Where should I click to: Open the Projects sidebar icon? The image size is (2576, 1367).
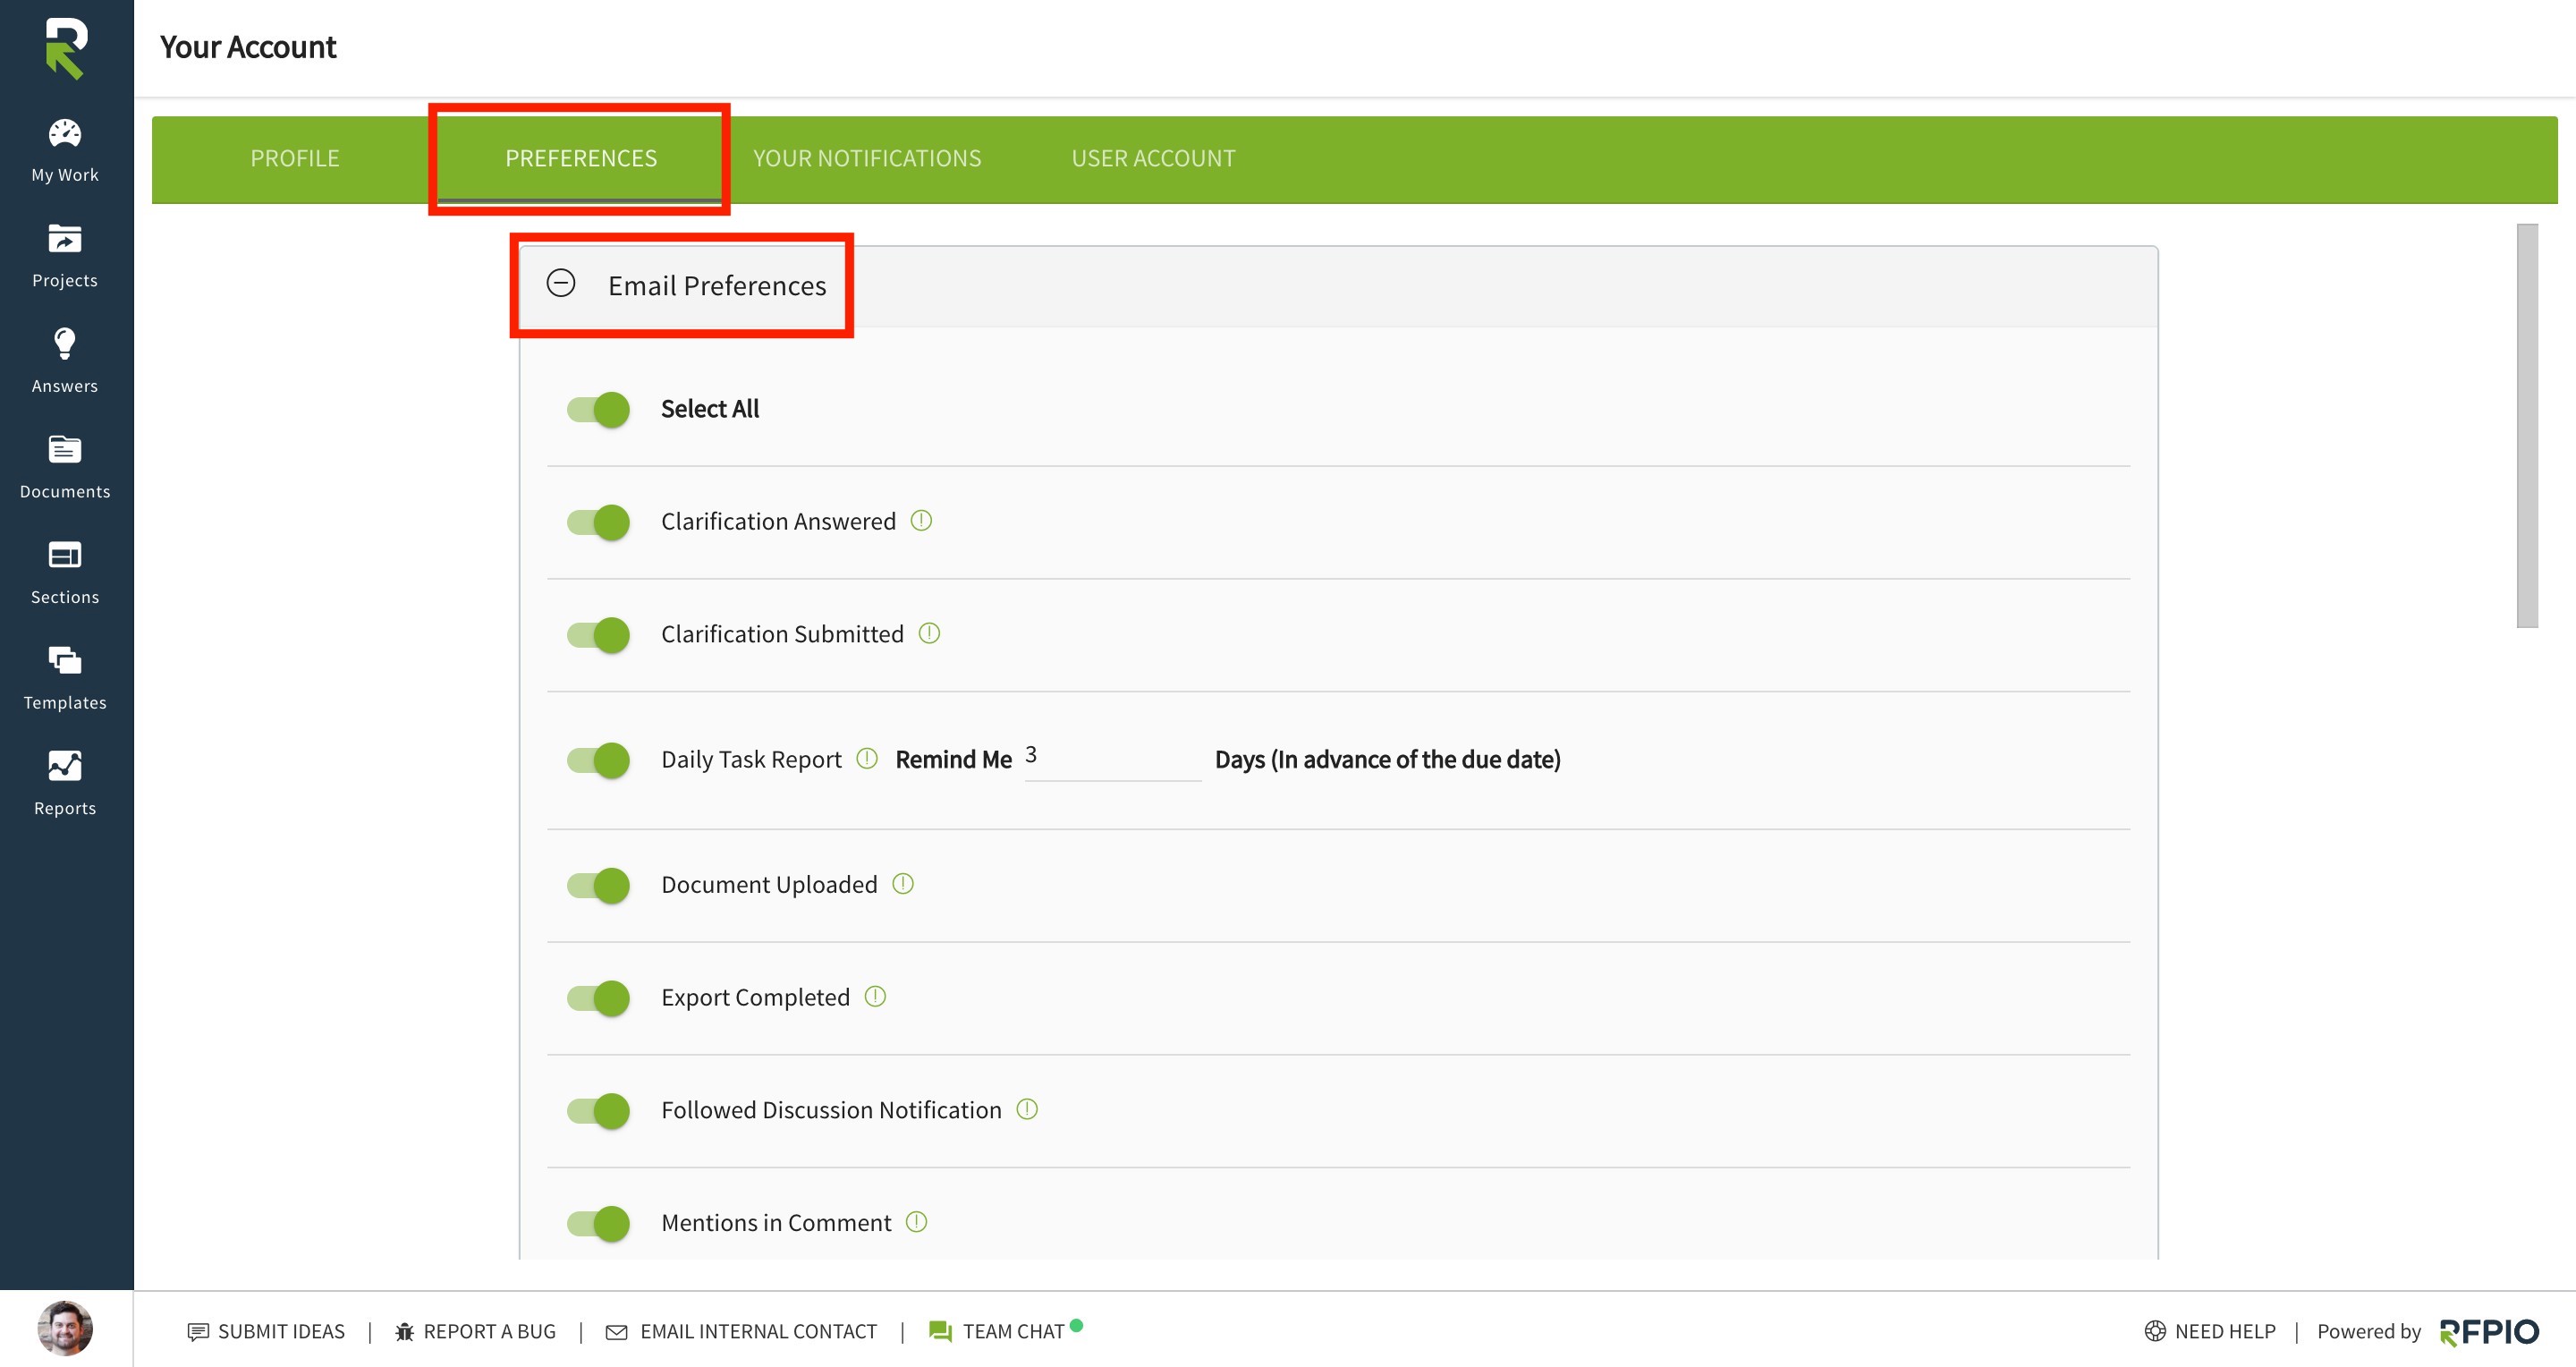tap(65, 239)
